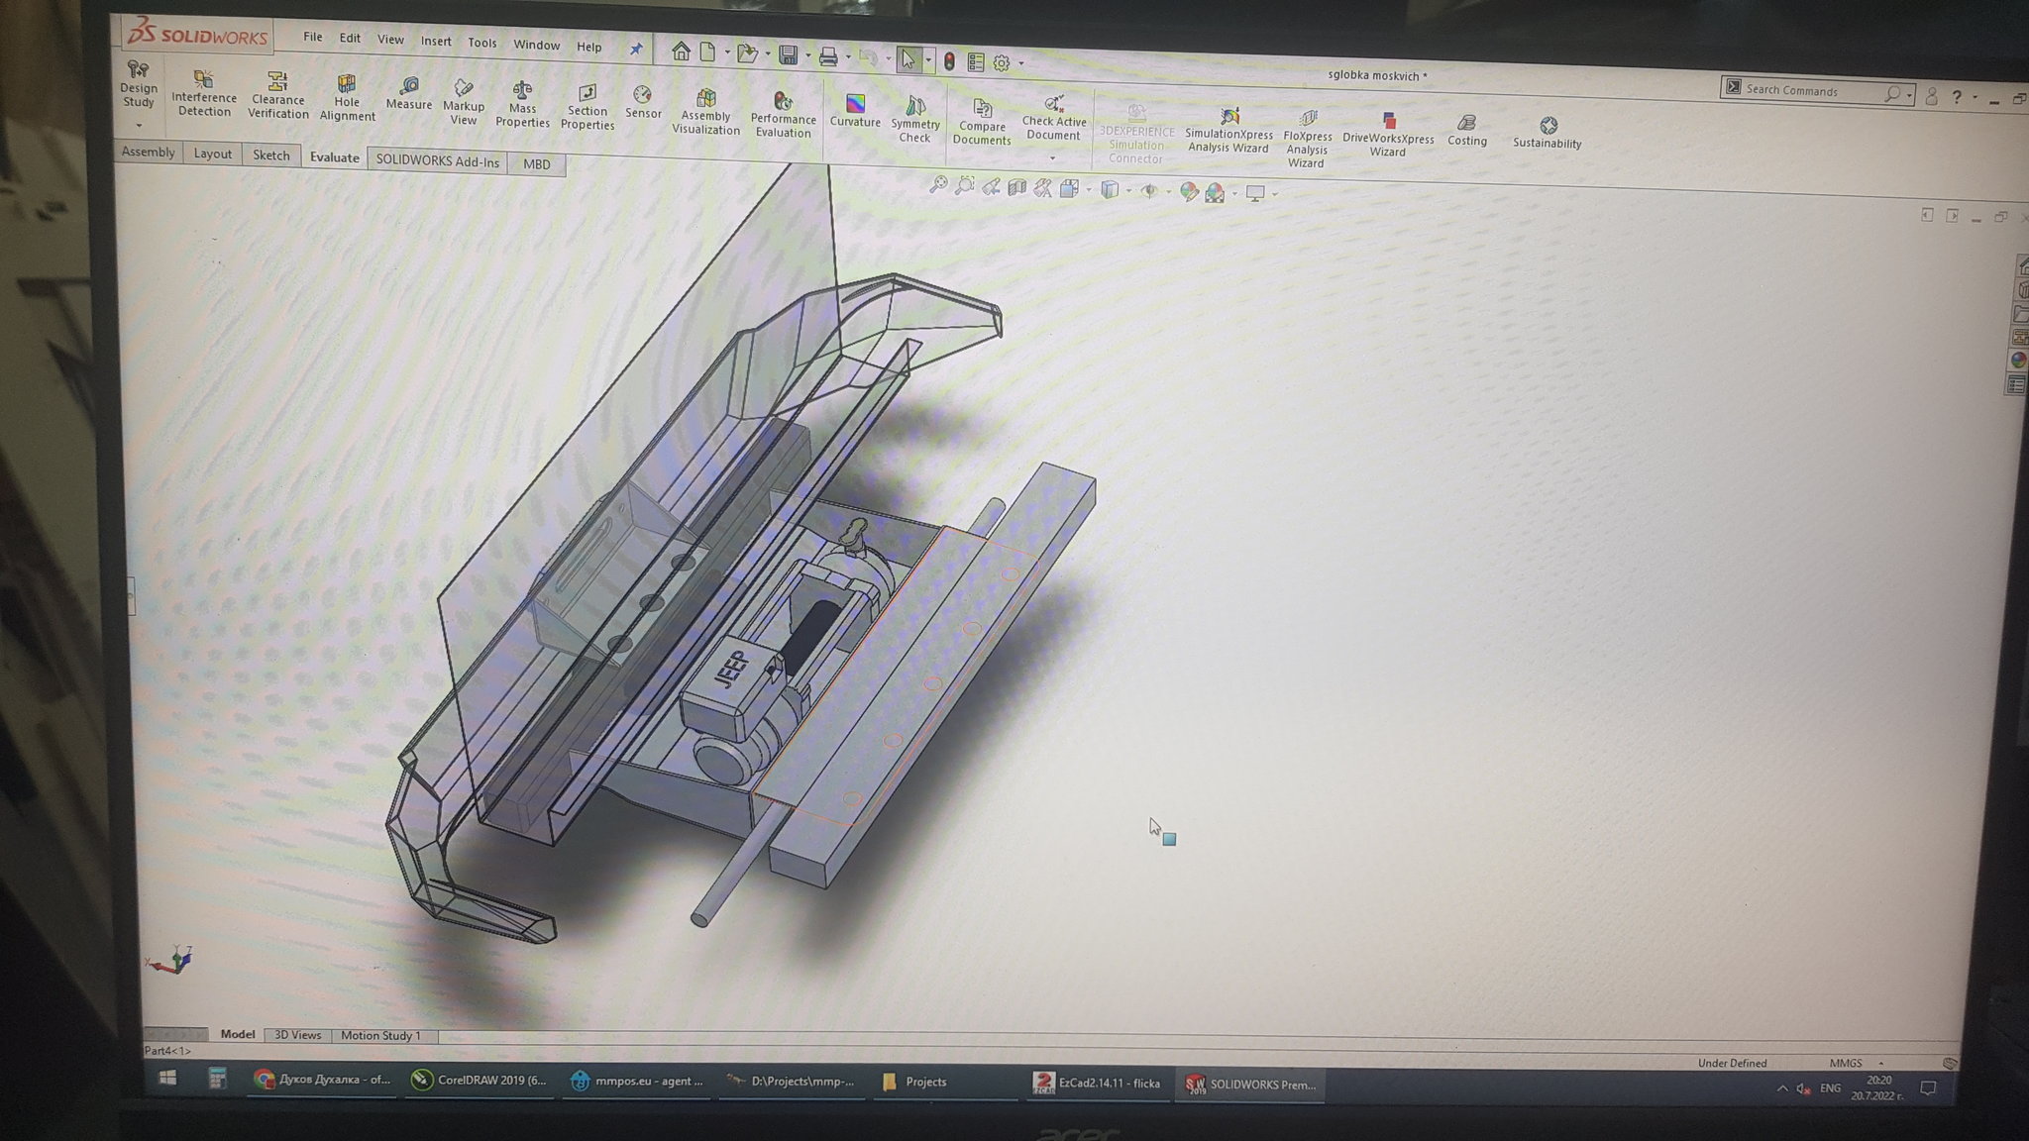Activate the Section View icon
The height and width of the screenshot is (1141, 2029).
[1016, 187]
